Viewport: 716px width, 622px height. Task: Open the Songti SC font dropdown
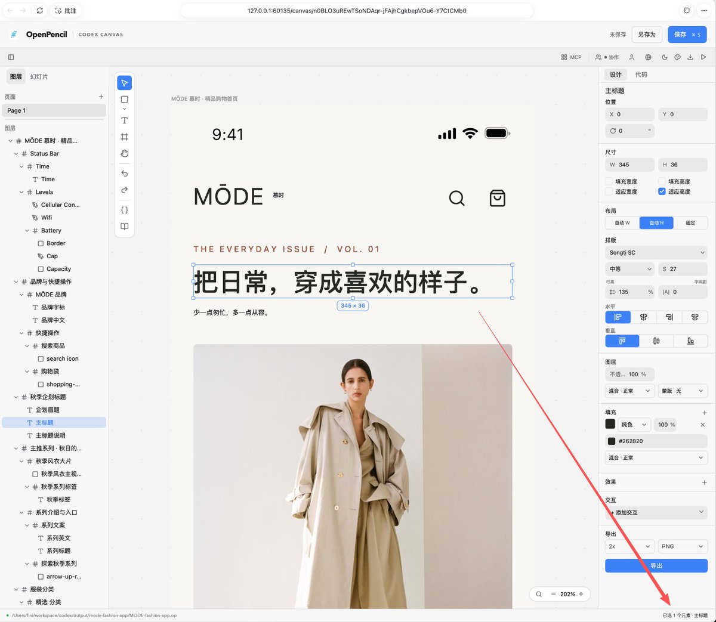(656, 253)
